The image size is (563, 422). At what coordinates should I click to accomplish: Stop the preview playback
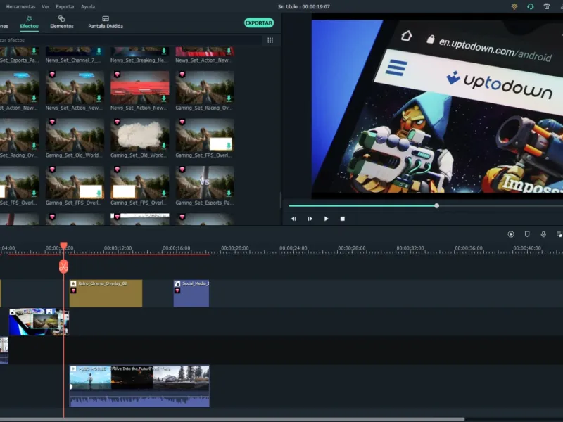point(343,219)
